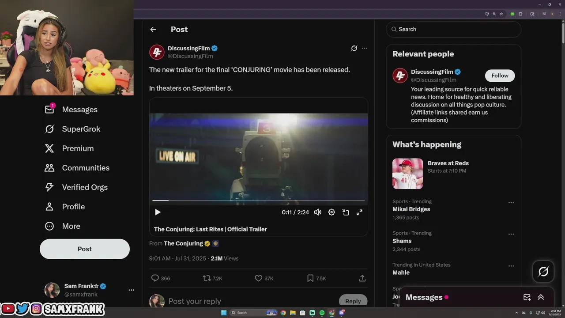The width and height of the screenshot is (565, 318).
Task: Open Discord from the taskbar
Action: pos(341,313)
